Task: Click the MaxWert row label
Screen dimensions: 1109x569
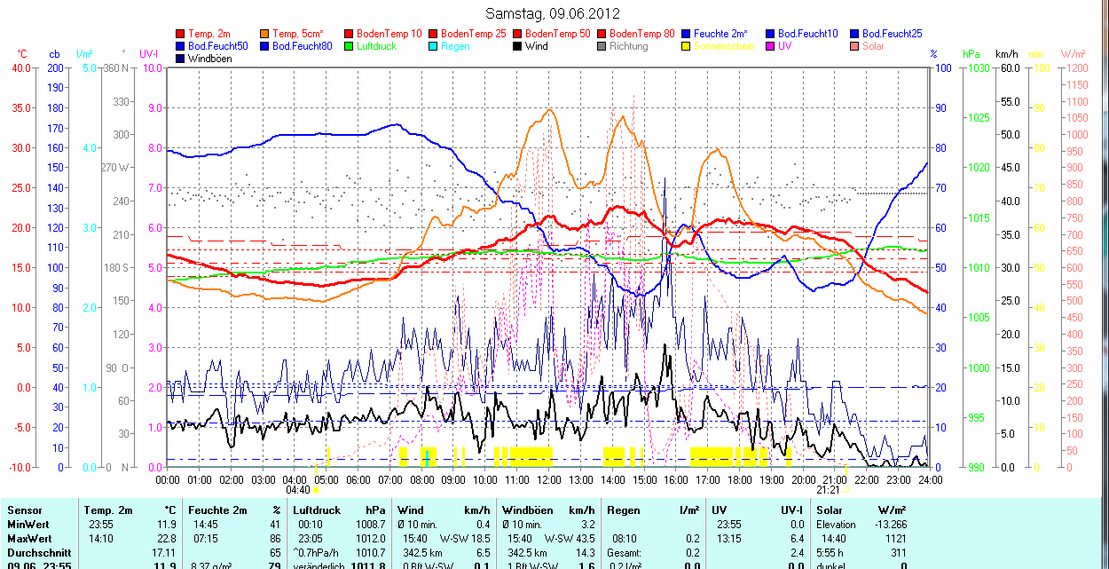Action: click(x=29, y=539)
